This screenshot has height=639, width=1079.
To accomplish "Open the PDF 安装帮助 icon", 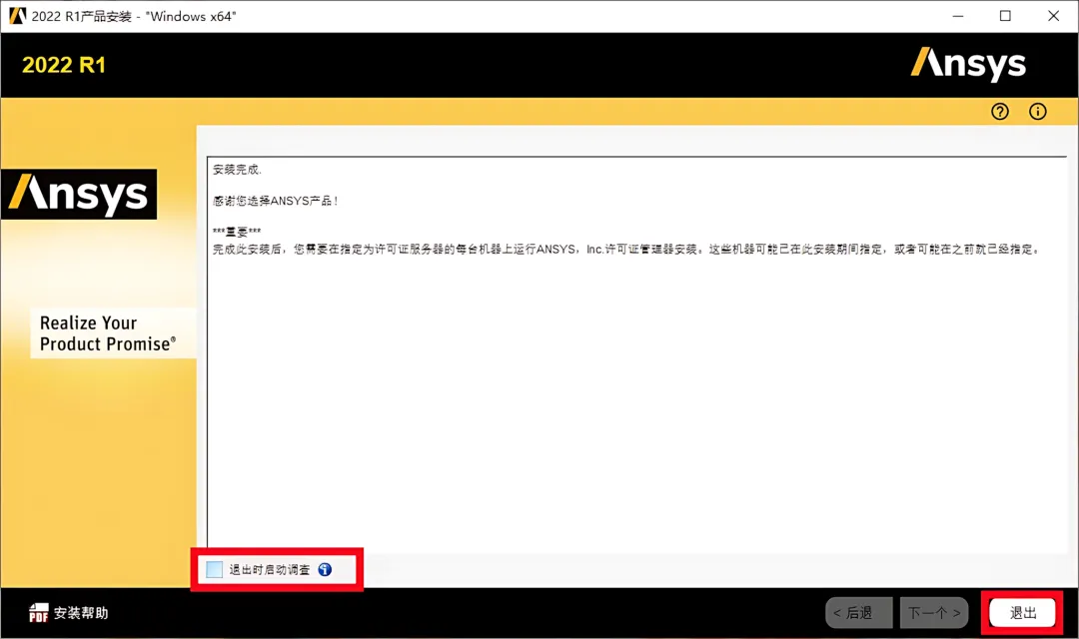I will 39,612.
